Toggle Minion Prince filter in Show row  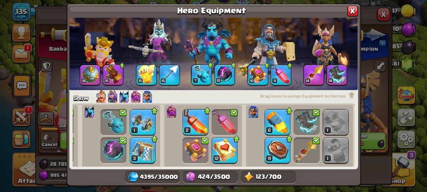(x=124, y=97)
